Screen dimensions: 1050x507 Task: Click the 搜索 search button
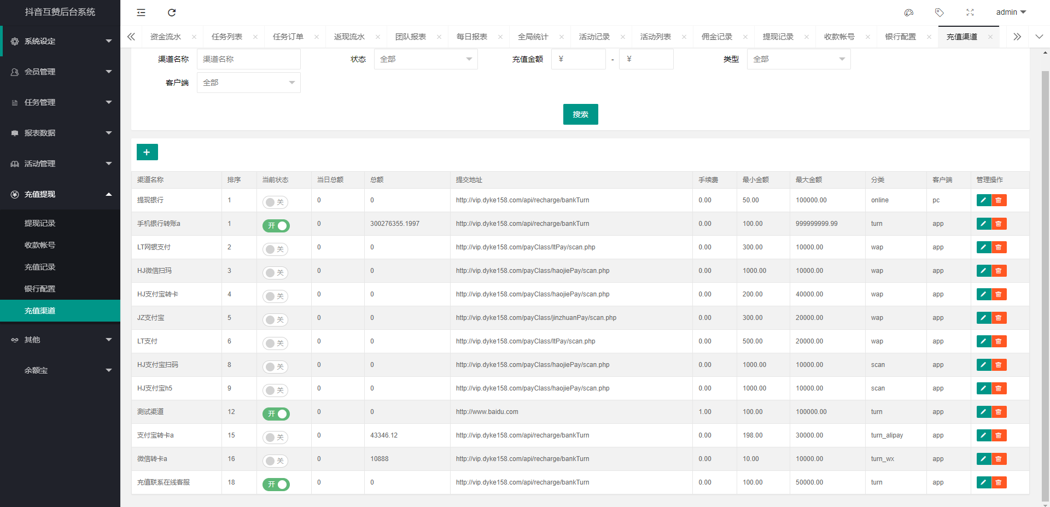tap(580, 114)
